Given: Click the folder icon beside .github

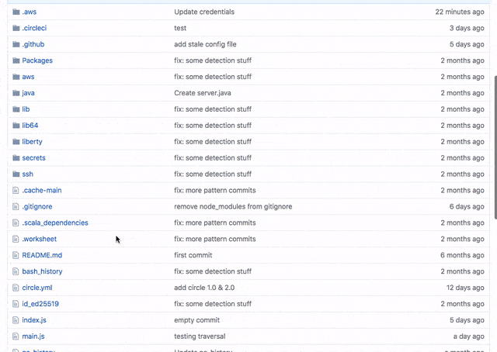Looking at the screenshot, I should tap(16, 44).
